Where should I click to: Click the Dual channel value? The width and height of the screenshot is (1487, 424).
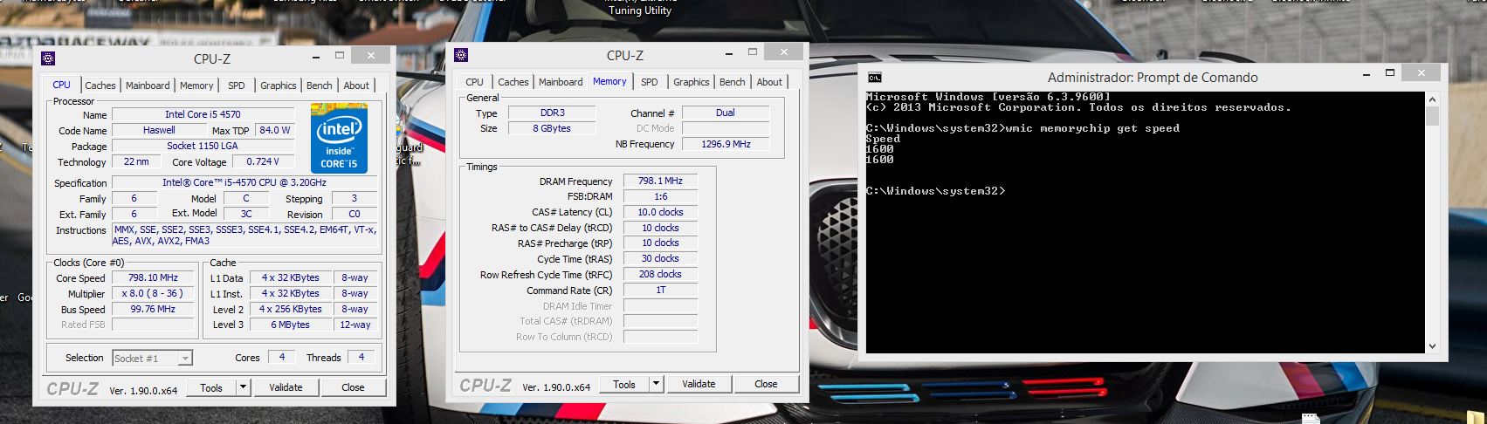pyautogui.click(x=726, y=113)
